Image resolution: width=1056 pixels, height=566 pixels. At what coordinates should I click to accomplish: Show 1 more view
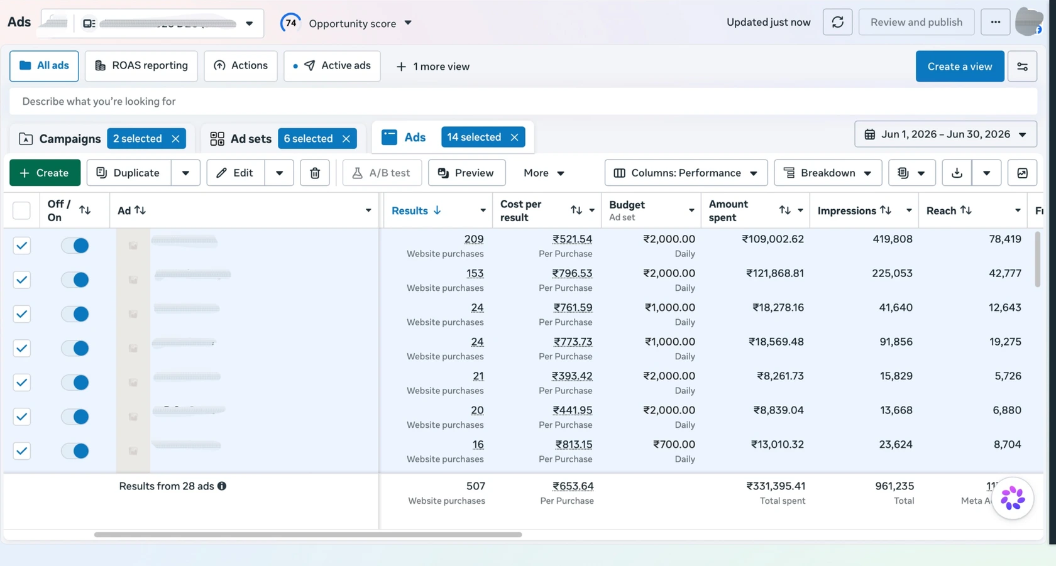[x=432, y=67]
